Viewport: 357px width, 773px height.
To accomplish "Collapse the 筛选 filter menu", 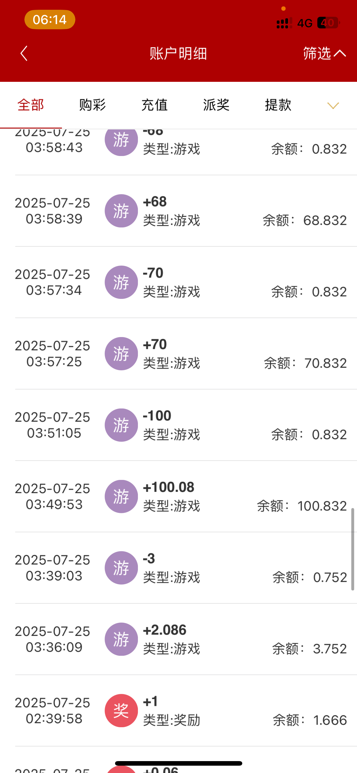I will click(324, 54).
